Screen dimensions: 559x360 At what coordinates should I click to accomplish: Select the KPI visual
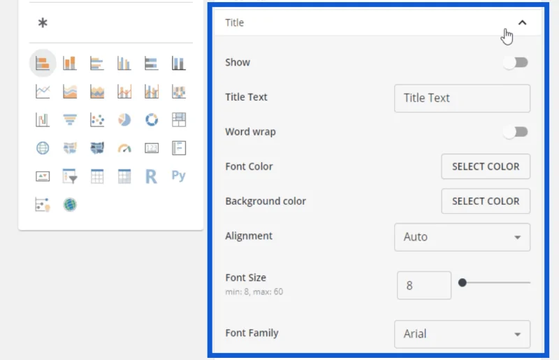pos(43,176)
